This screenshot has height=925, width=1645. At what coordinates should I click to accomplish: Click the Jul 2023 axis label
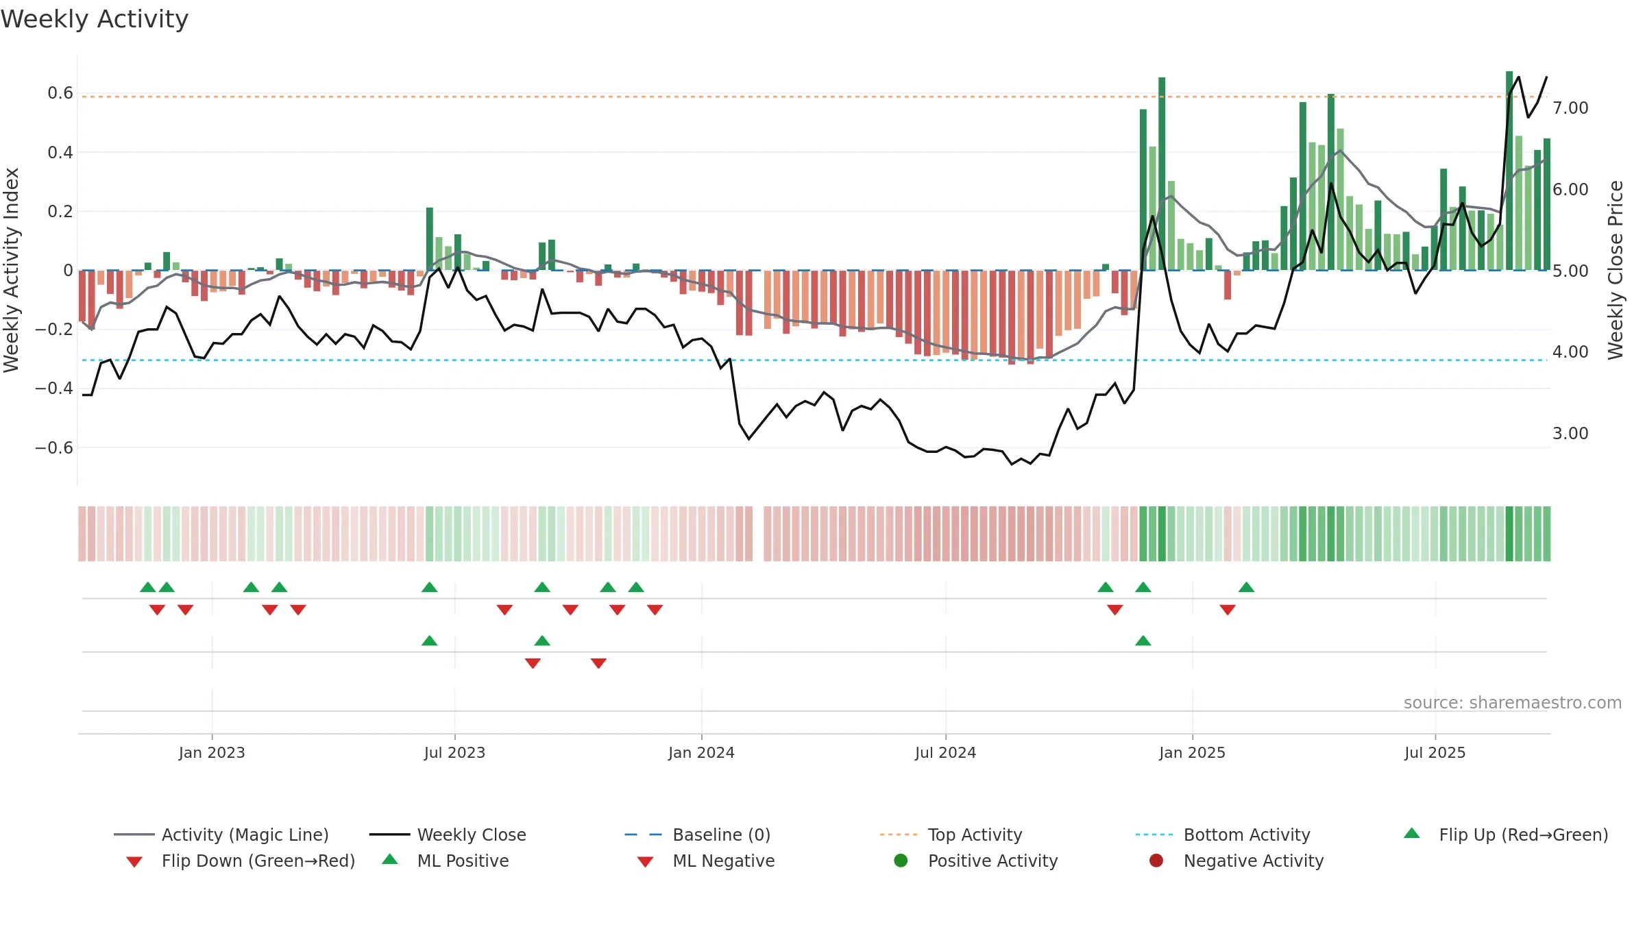click(x=454, y=752)
